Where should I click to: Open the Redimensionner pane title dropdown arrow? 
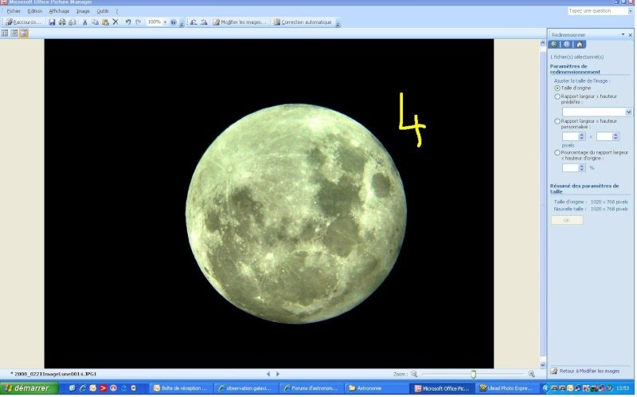point(624,34)
